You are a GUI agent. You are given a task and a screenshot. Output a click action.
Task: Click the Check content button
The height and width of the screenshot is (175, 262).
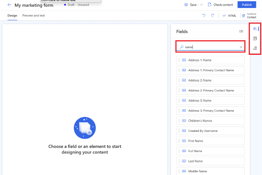coord(220,5)
